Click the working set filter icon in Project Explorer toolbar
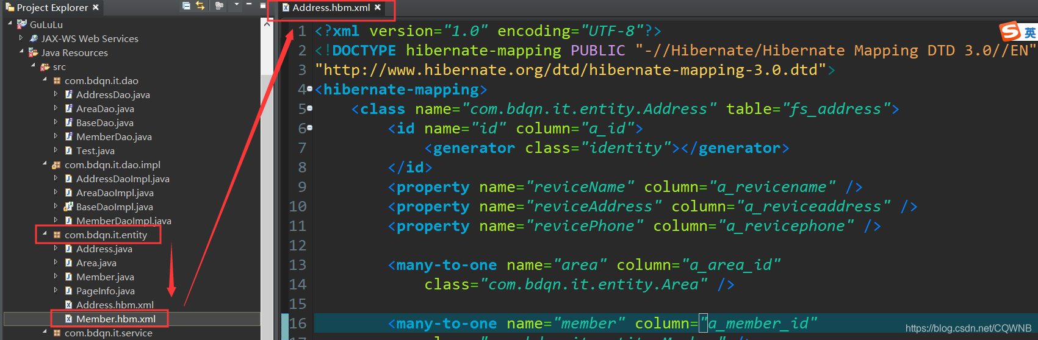1038x340 pixels. point(219,6)
